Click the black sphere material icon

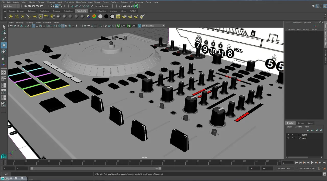click(x=106, y=16)
